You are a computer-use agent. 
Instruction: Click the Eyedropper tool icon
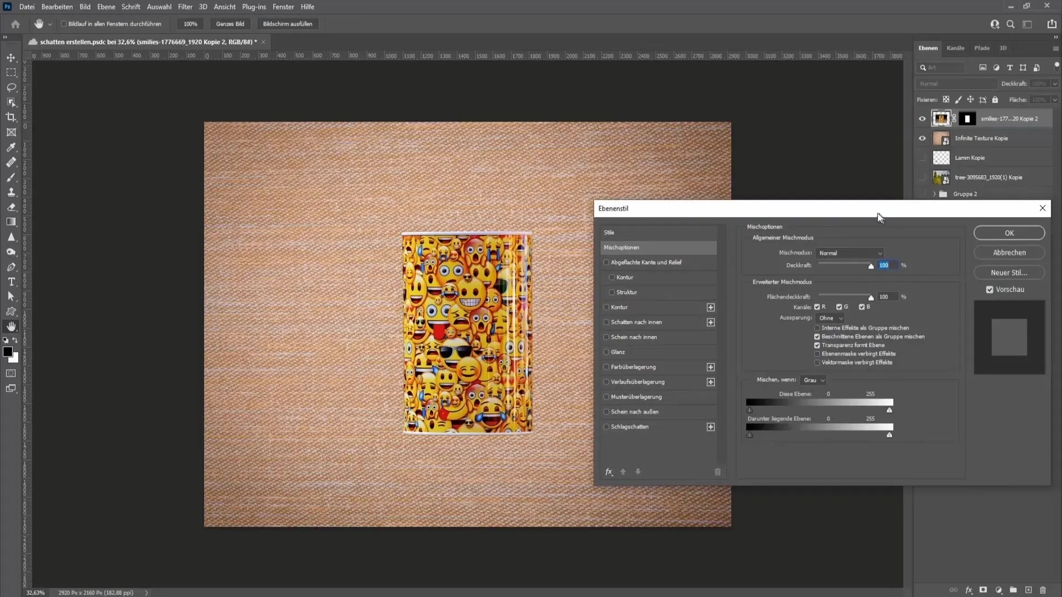pyautogui.click(x=10, y=147)
